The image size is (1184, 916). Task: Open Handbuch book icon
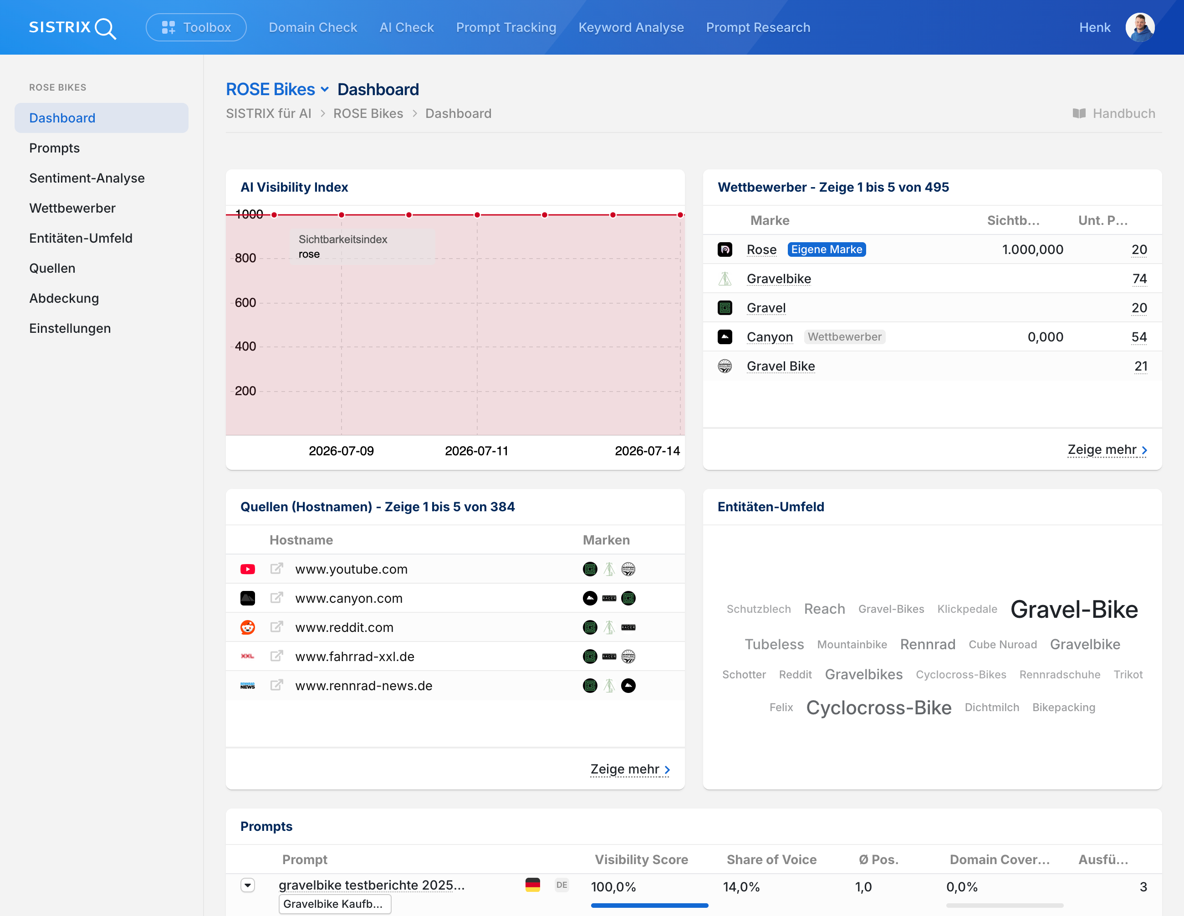click(x=1079, y=113)
